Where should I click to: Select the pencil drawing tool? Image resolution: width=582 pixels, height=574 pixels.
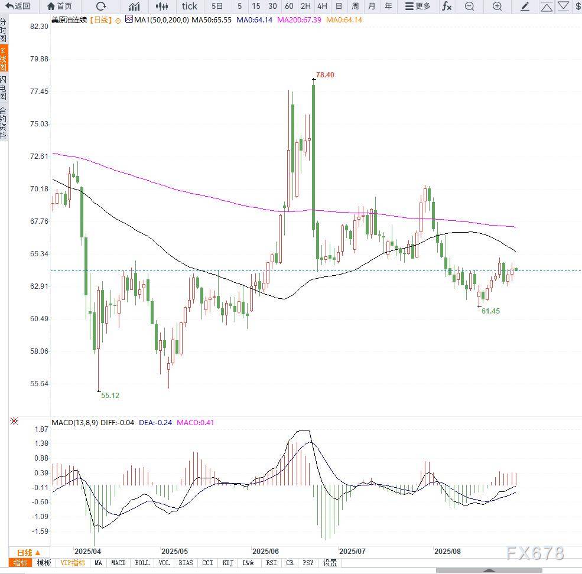[x=525, y=6]
